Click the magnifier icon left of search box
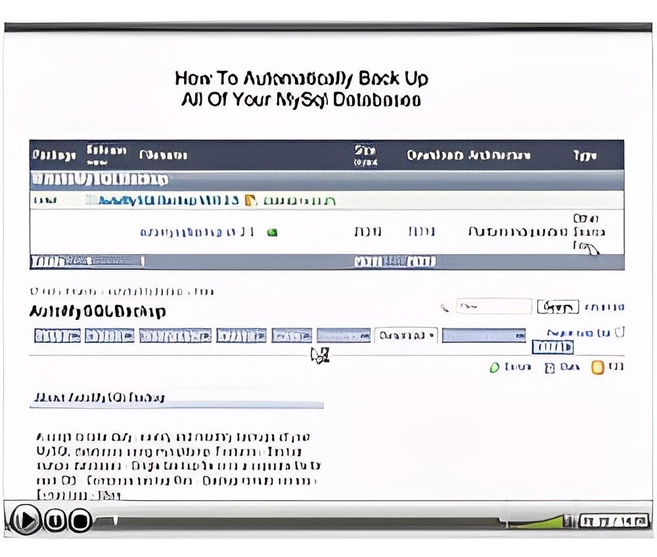This screenshot has height=557, width=657. coord(445,308)
